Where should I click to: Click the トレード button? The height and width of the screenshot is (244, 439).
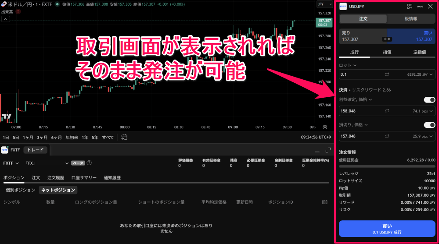pyautogui.click(x=36, y=150)
